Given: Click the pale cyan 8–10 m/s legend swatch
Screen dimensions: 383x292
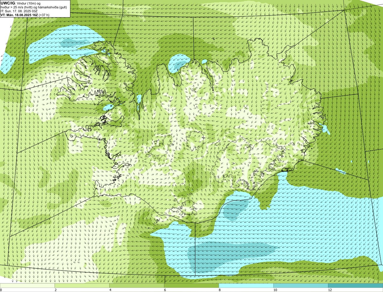Looking at the screenshot, I should (246, 286).
